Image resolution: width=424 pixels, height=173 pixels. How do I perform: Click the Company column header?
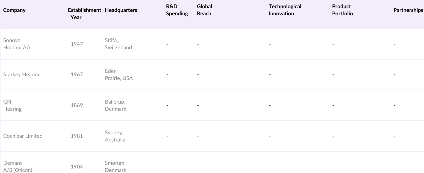click(x=14, y=10)
